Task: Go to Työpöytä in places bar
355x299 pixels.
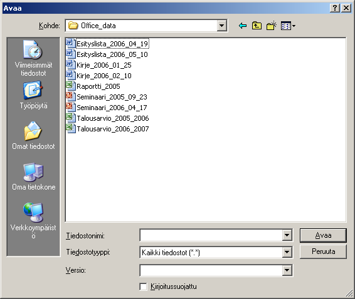Action: coord(33,96)
